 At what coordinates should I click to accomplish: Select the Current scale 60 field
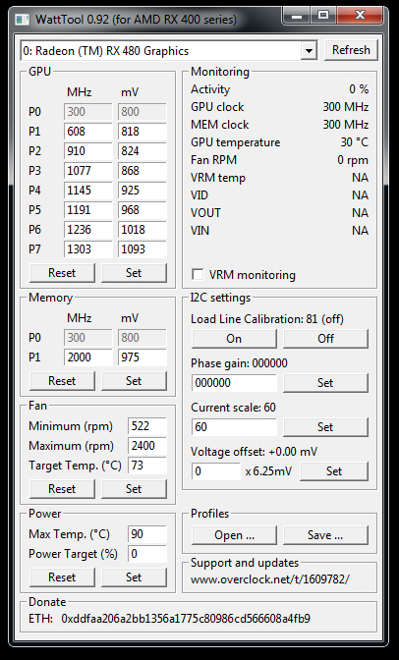click(234, 427)
